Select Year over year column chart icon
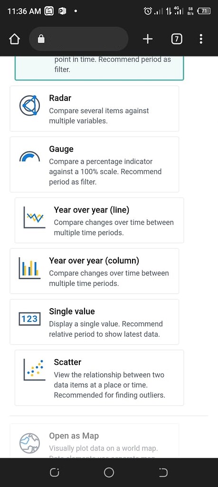Viewport: 218px width, 487px height. [x=30, y=268]
